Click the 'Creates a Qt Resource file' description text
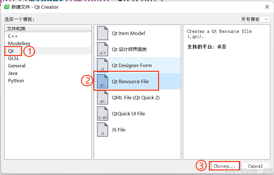The height and width of the screenshot is (175, 274). (x=219, y=34)
